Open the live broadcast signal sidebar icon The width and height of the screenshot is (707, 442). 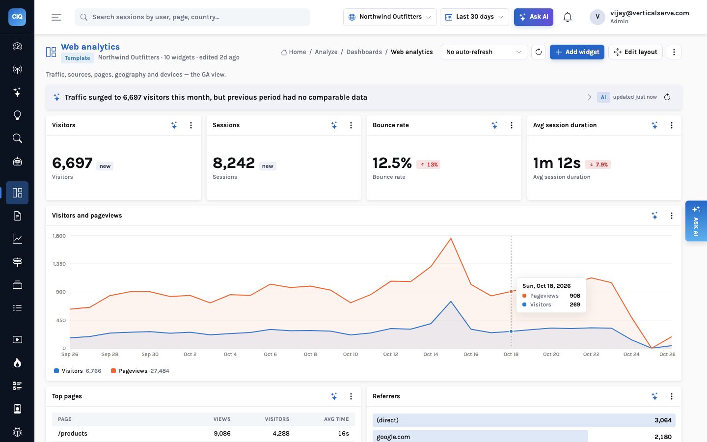[17, 69]
